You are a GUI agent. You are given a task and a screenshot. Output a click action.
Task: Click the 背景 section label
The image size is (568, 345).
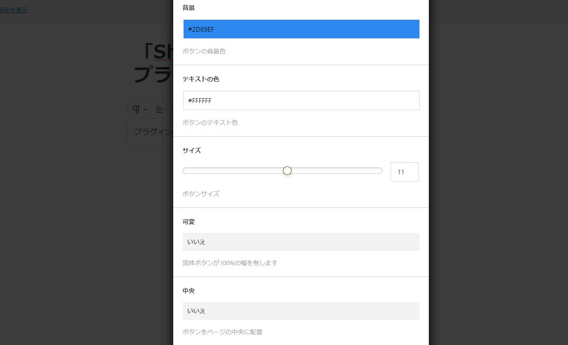pos(188,8)
